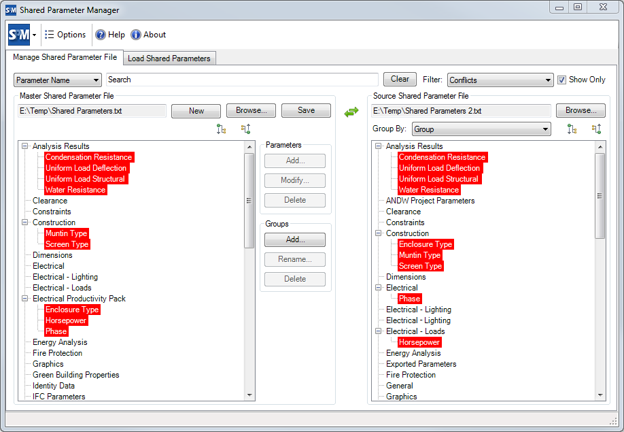
Task: Select Enclosure Type in the source tree
Action: [426, 244]
